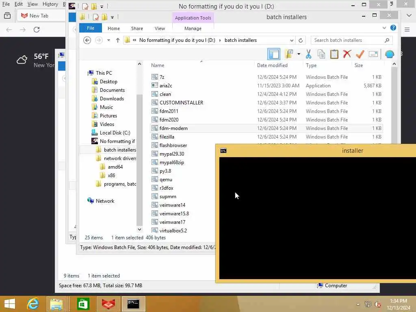Click file list scrollbar up arrow
This screenshot has width=416, height=312.
394,64
